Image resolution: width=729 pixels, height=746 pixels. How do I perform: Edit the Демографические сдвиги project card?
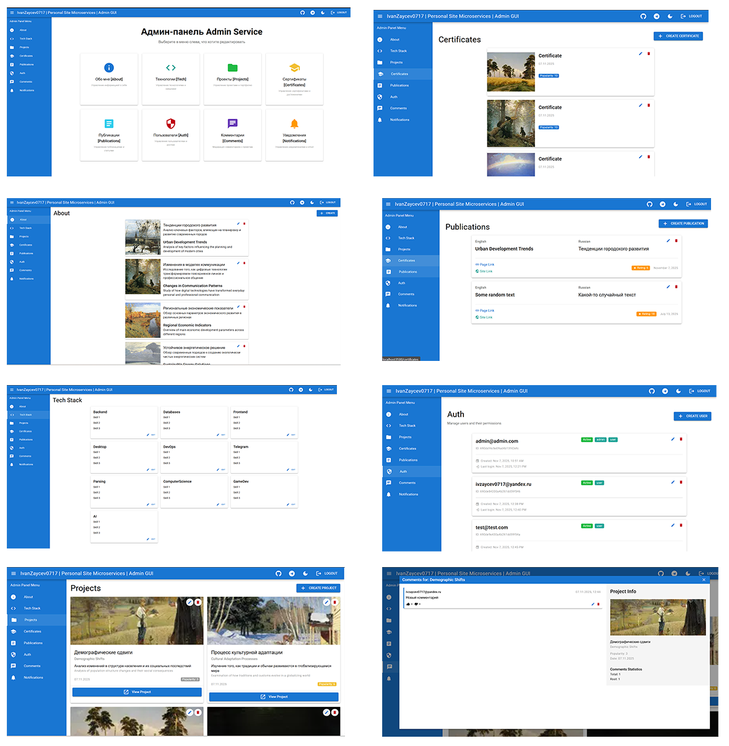point(190,602)
